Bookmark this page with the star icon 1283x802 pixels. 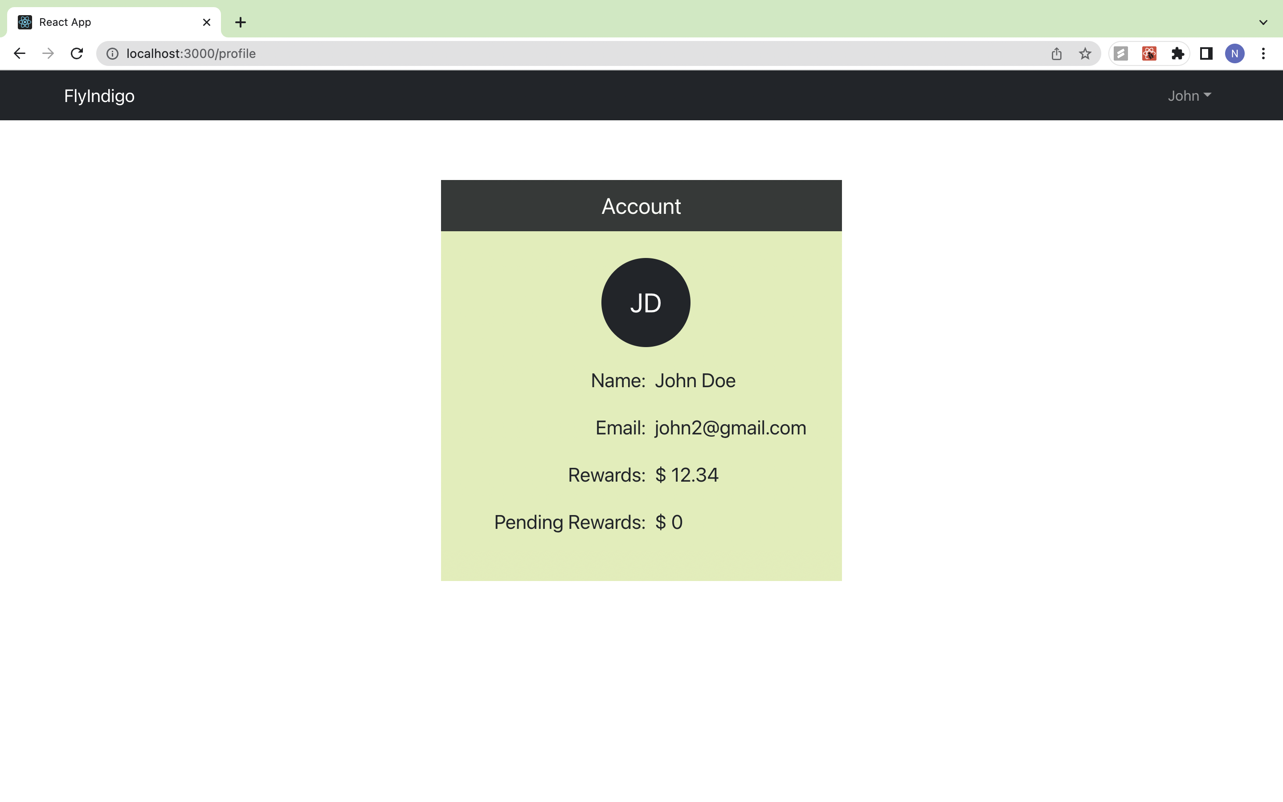(x=1084, y=53)
